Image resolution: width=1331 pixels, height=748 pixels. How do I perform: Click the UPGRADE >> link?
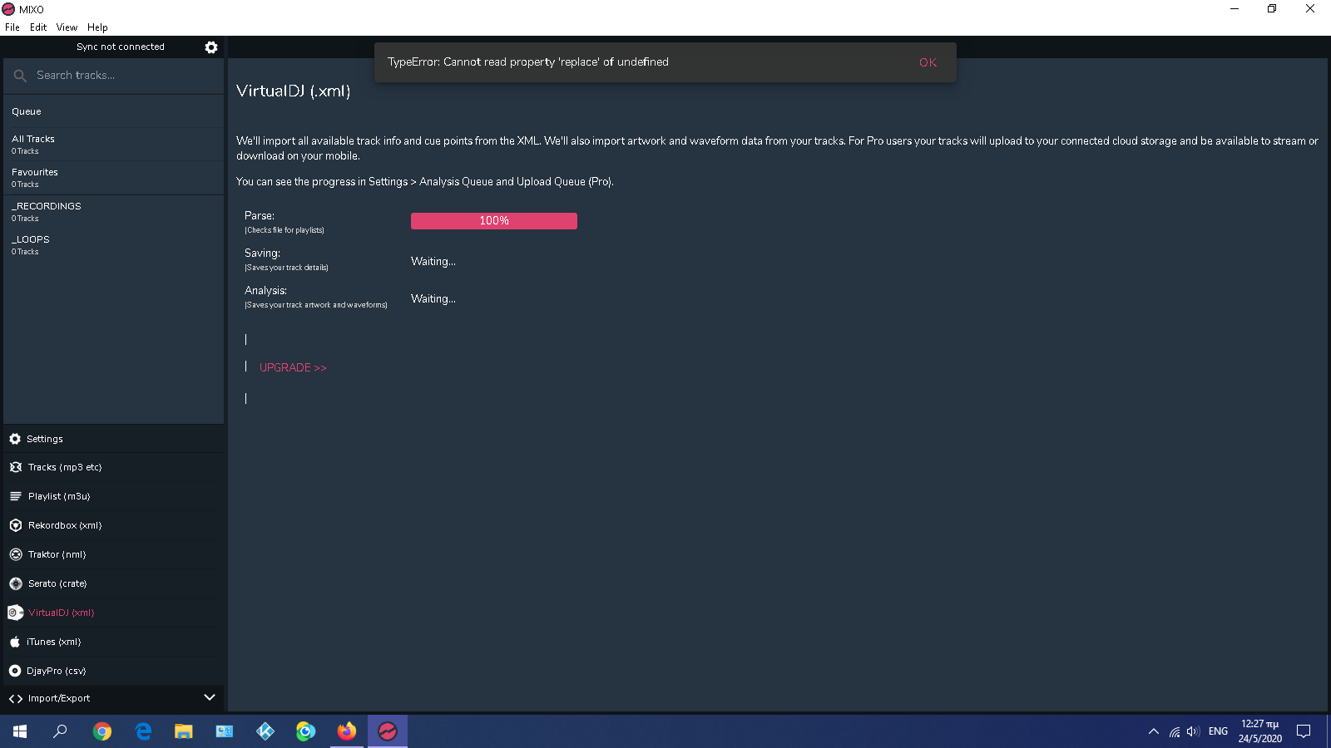point(293,367)
